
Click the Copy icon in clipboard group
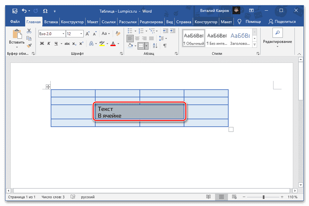point(29,38)
